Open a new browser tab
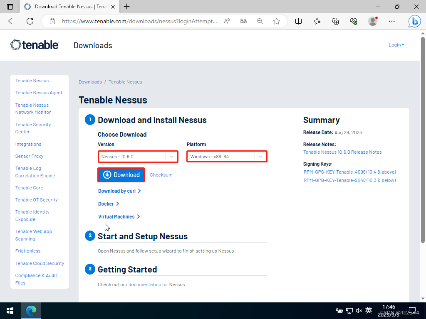426x319 pixels. click(126, 7)
